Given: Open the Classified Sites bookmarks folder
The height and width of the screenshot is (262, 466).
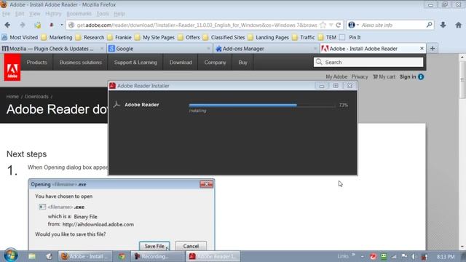Looking at the screenshot, I should pyautogui.click(x=224, y=37).
